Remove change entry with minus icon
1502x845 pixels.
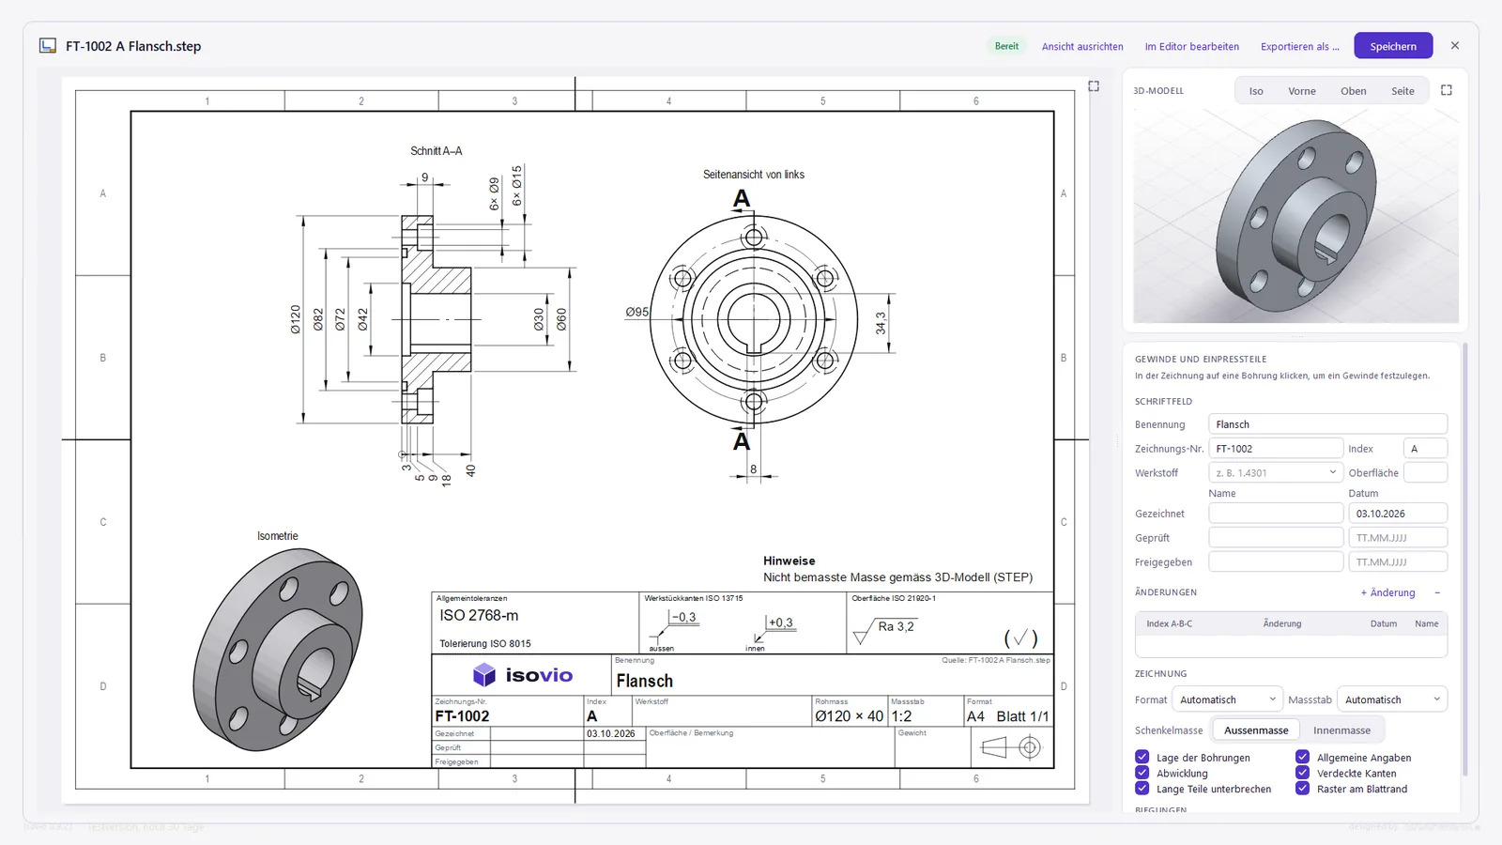[1437, 592]
